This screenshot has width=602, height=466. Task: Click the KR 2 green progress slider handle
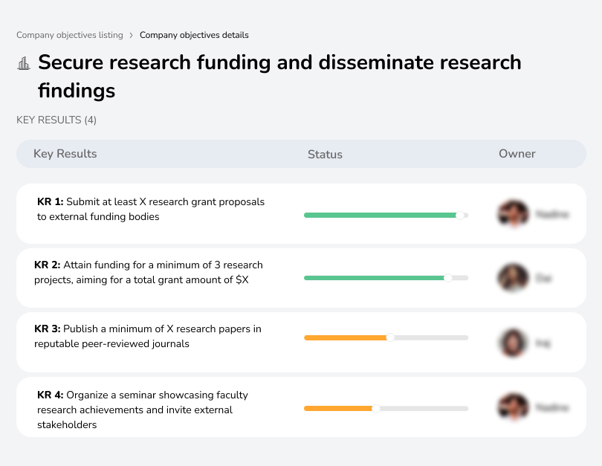coord(447,278)
